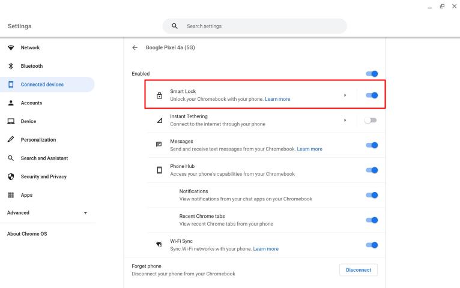
Task: Open Search and Assistant settings
Action: (47, 158)
